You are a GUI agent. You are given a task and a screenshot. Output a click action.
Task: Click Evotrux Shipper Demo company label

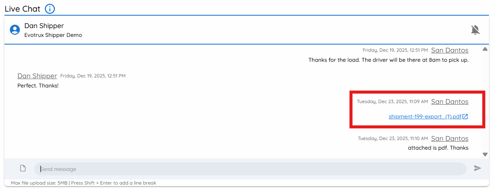point(53,35)
